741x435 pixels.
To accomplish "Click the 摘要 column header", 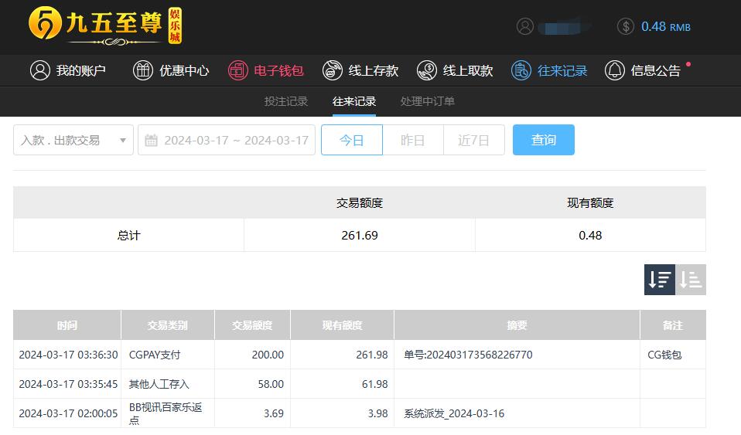I will [x=517, y=325].
